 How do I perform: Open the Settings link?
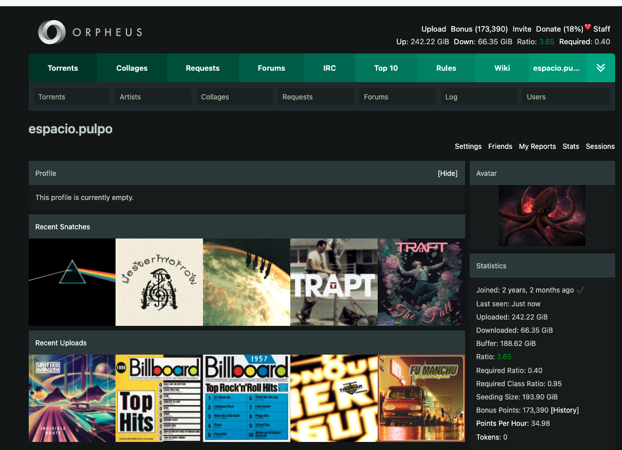tap(468, 147)
